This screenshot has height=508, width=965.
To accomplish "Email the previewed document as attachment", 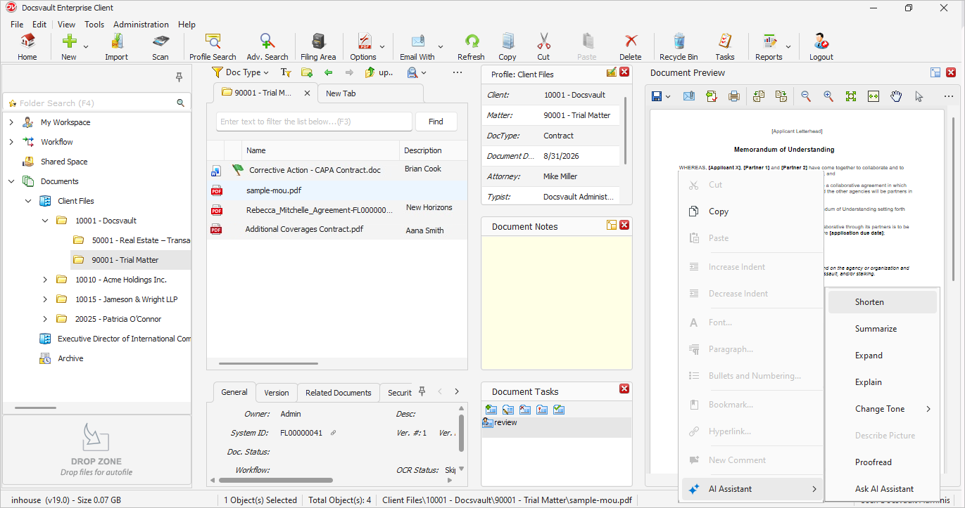I will [689, 96].
